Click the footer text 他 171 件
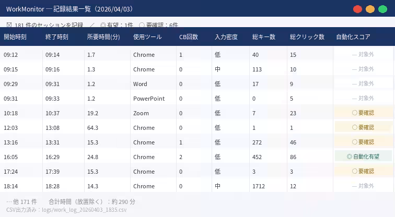 21,202
